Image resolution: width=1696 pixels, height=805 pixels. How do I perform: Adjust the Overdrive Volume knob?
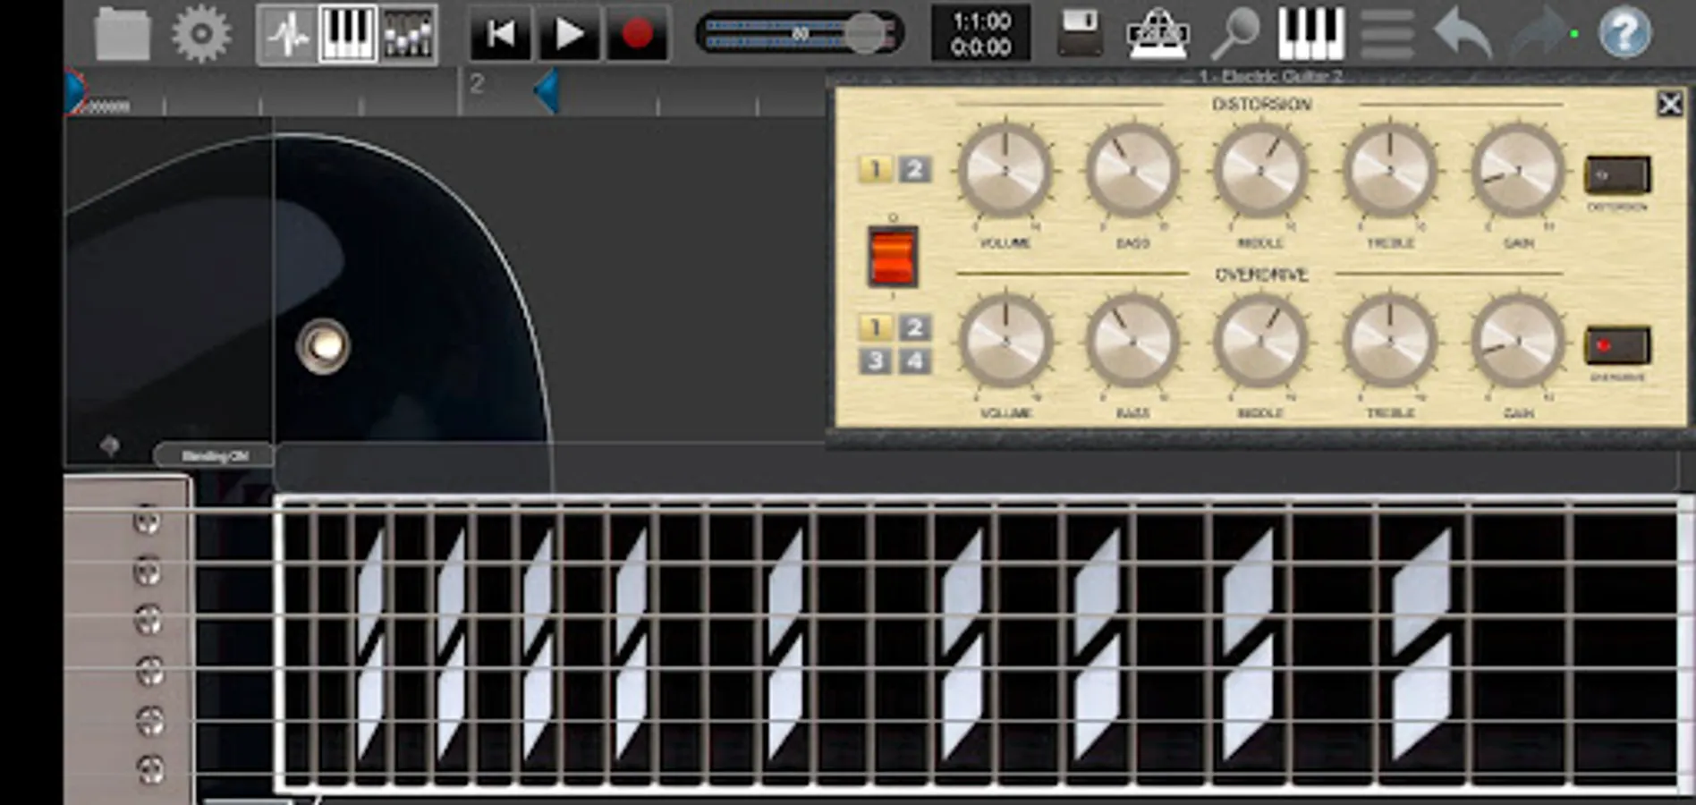(x=1005, y=341)
